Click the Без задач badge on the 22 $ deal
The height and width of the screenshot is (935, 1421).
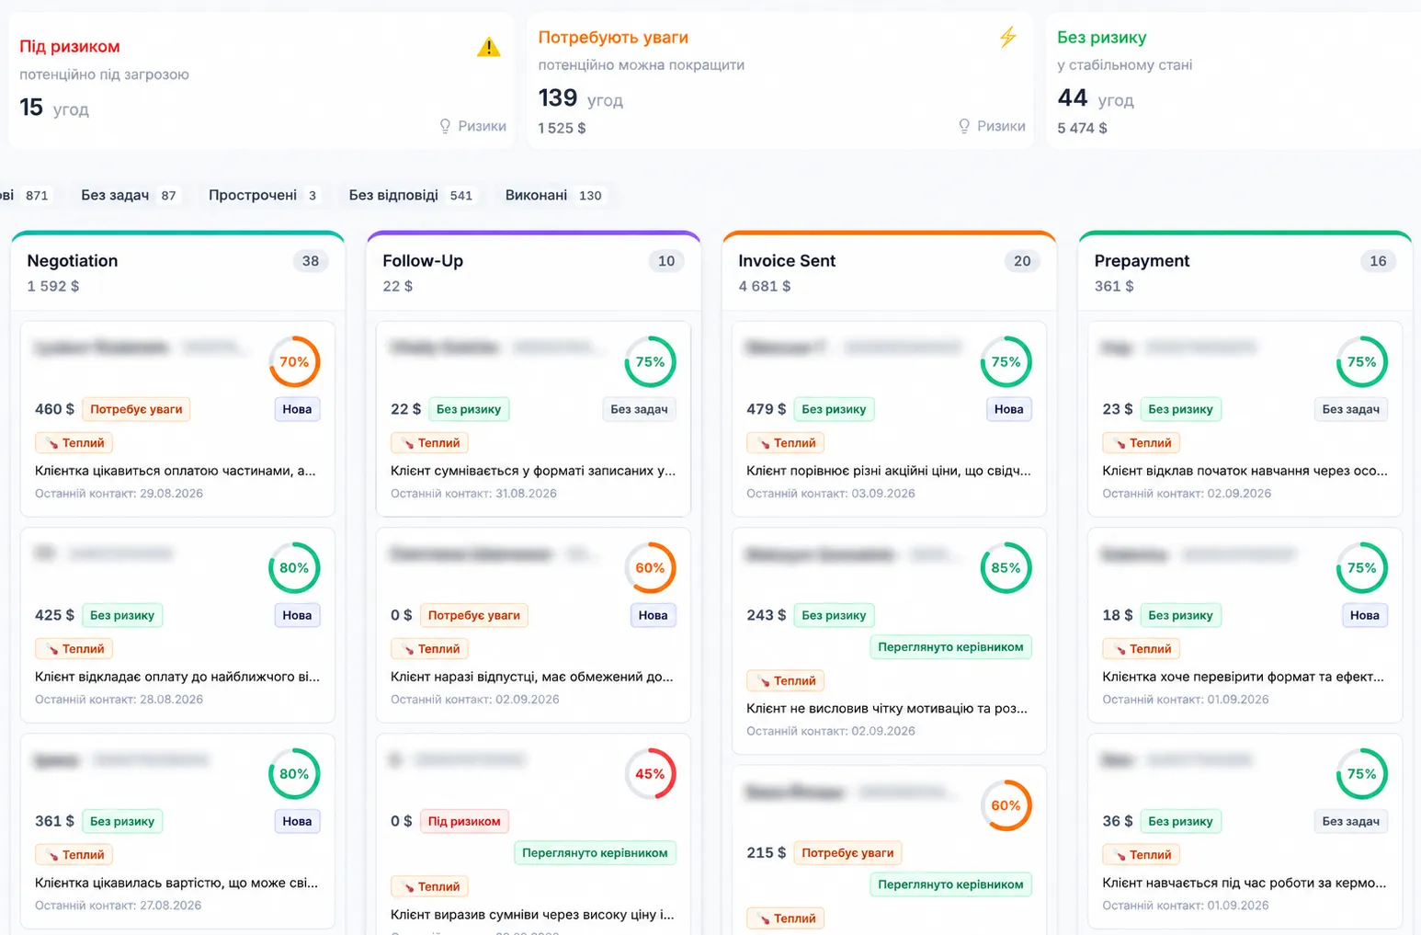640,409
